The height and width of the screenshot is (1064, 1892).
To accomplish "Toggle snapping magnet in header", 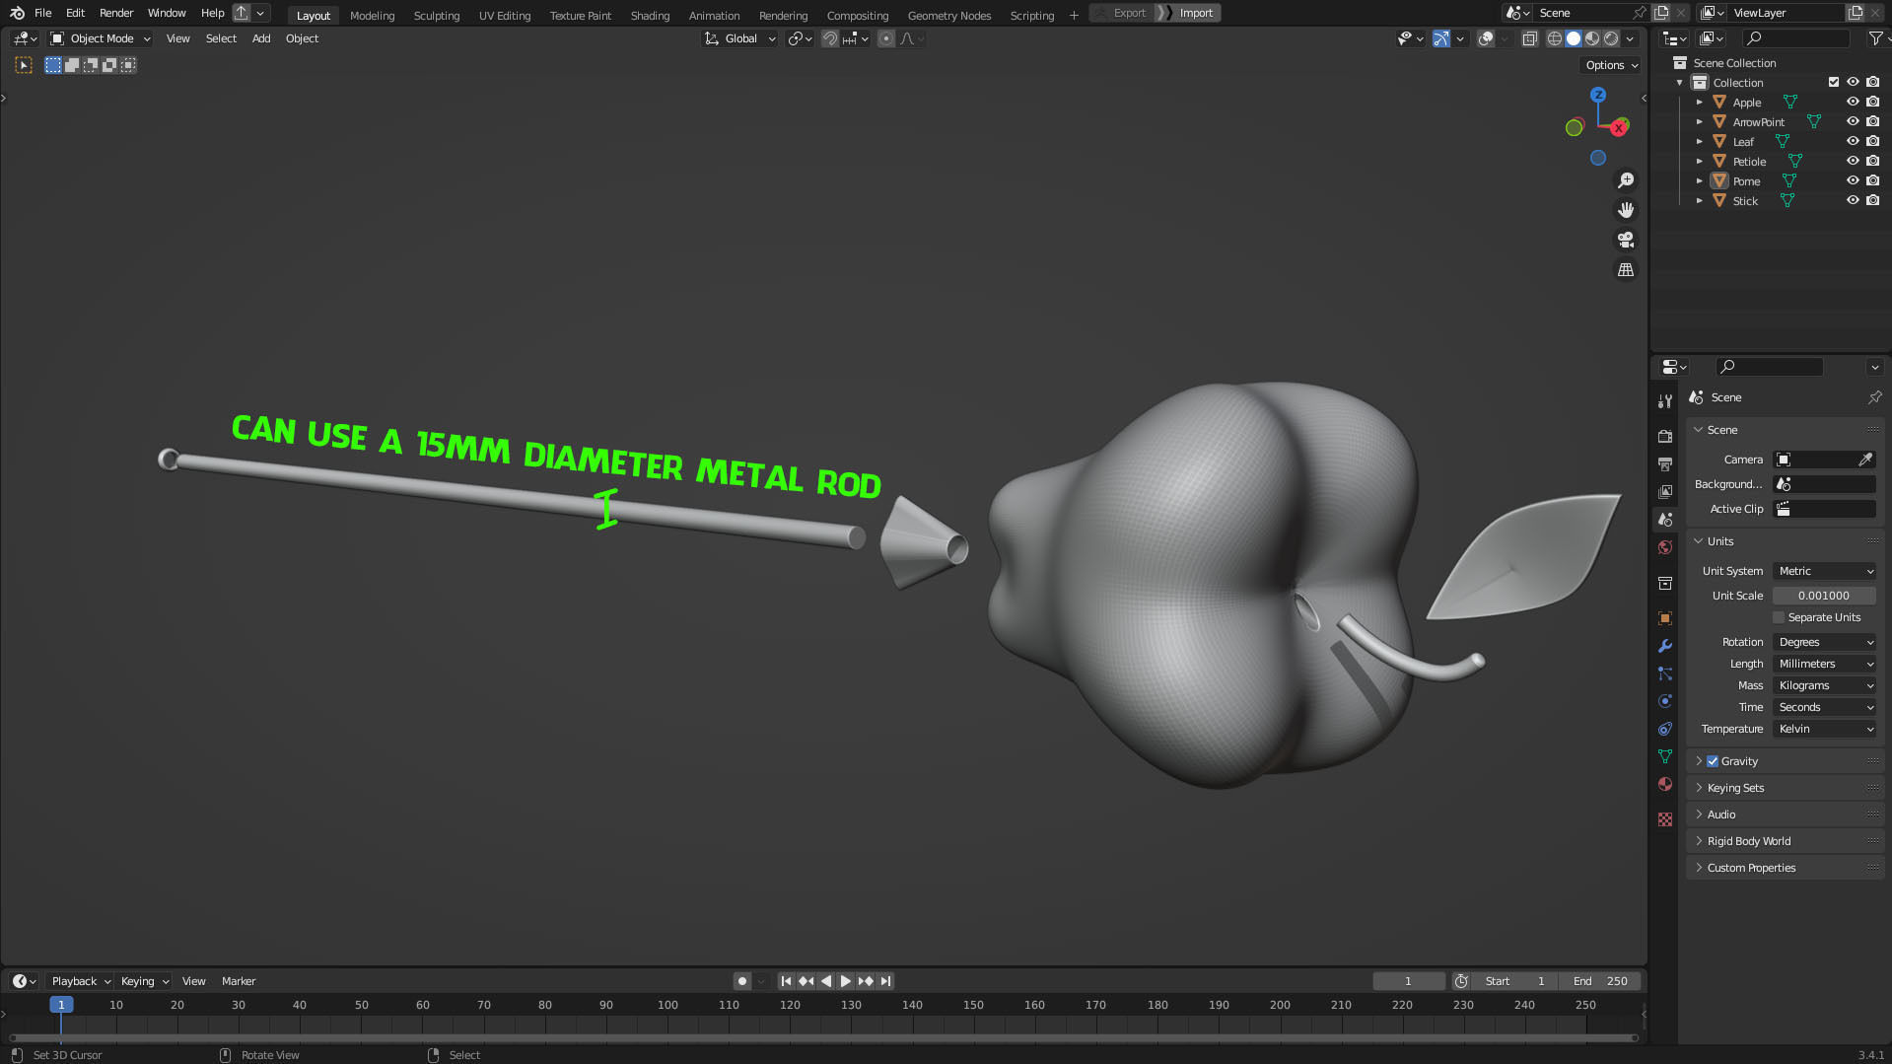I will tap(830, 38).
